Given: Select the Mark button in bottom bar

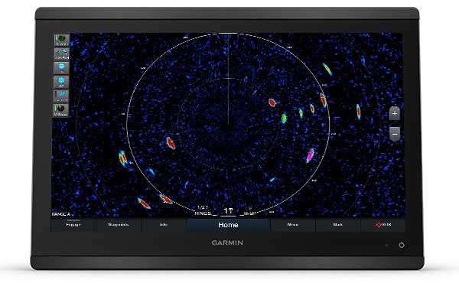Looking at the screenshot, I should point(338,225).
